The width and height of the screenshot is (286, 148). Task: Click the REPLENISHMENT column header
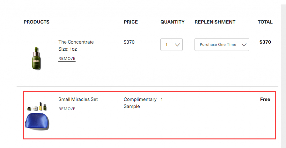click(215, 22)
